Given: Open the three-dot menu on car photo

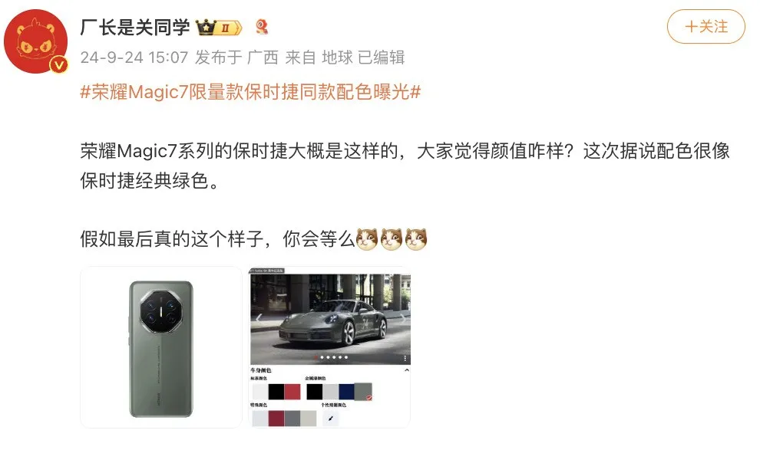Looking at the screenshot, I should [405, 359].
